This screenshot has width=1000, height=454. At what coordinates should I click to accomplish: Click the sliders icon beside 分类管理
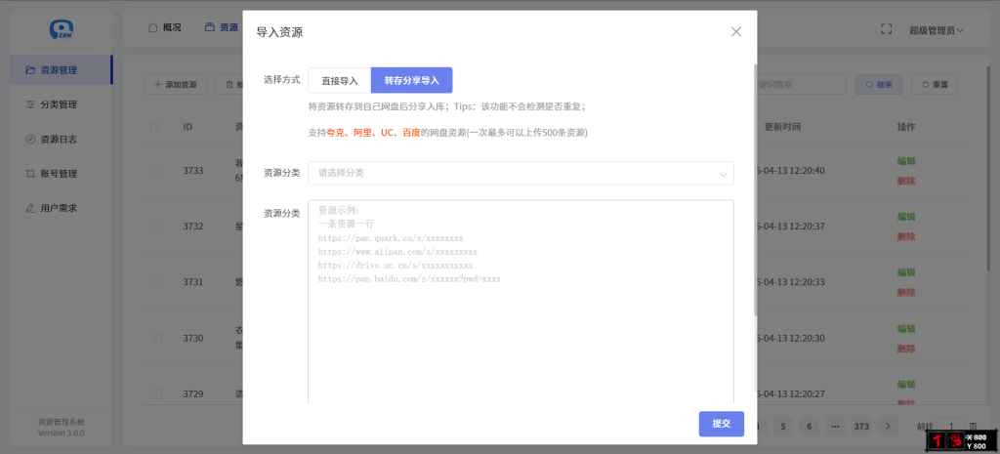[30, 104]
